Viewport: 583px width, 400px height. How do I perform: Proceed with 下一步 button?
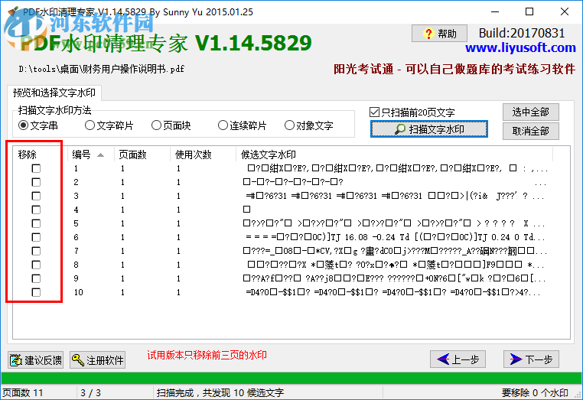tap(531, 359)
